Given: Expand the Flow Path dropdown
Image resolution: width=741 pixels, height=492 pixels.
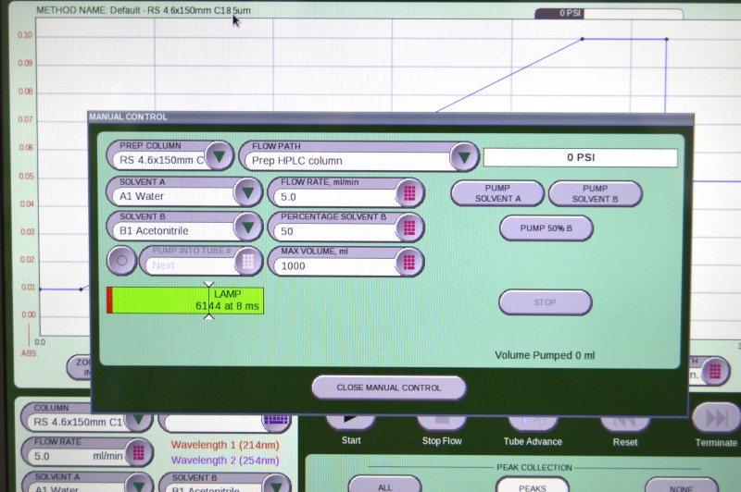Looking at the screenshot, I should 464,157.
